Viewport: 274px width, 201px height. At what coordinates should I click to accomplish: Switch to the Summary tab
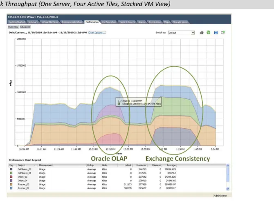point(33,22)
